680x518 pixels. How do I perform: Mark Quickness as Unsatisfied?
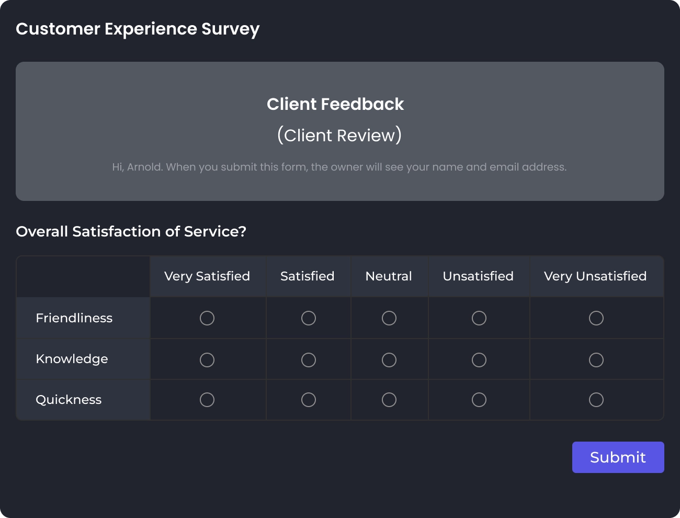479,400
